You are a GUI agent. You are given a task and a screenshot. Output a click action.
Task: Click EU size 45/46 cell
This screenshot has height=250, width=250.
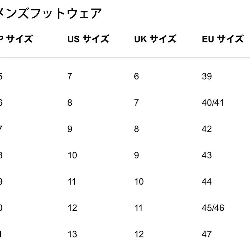(x=213, y=208)
